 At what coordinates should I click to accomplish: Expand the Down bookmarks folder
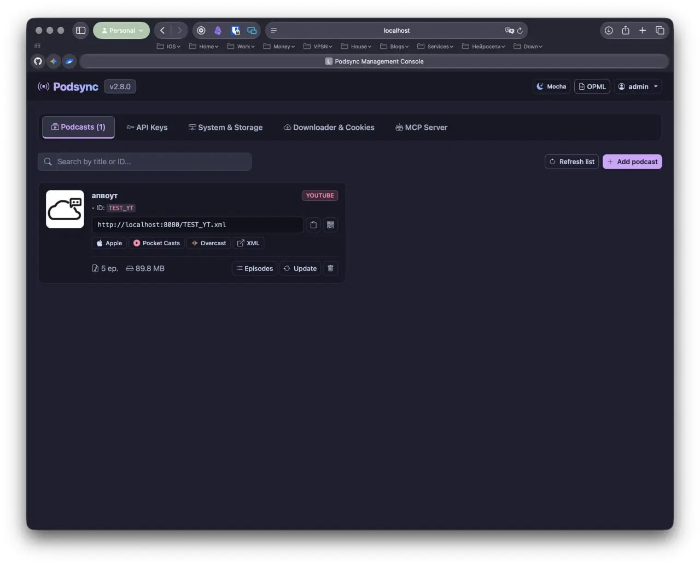click(x=528, y=47)
